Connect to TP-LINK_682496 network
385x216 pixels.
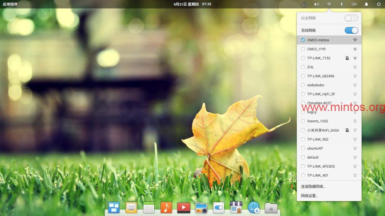(329, 76)
